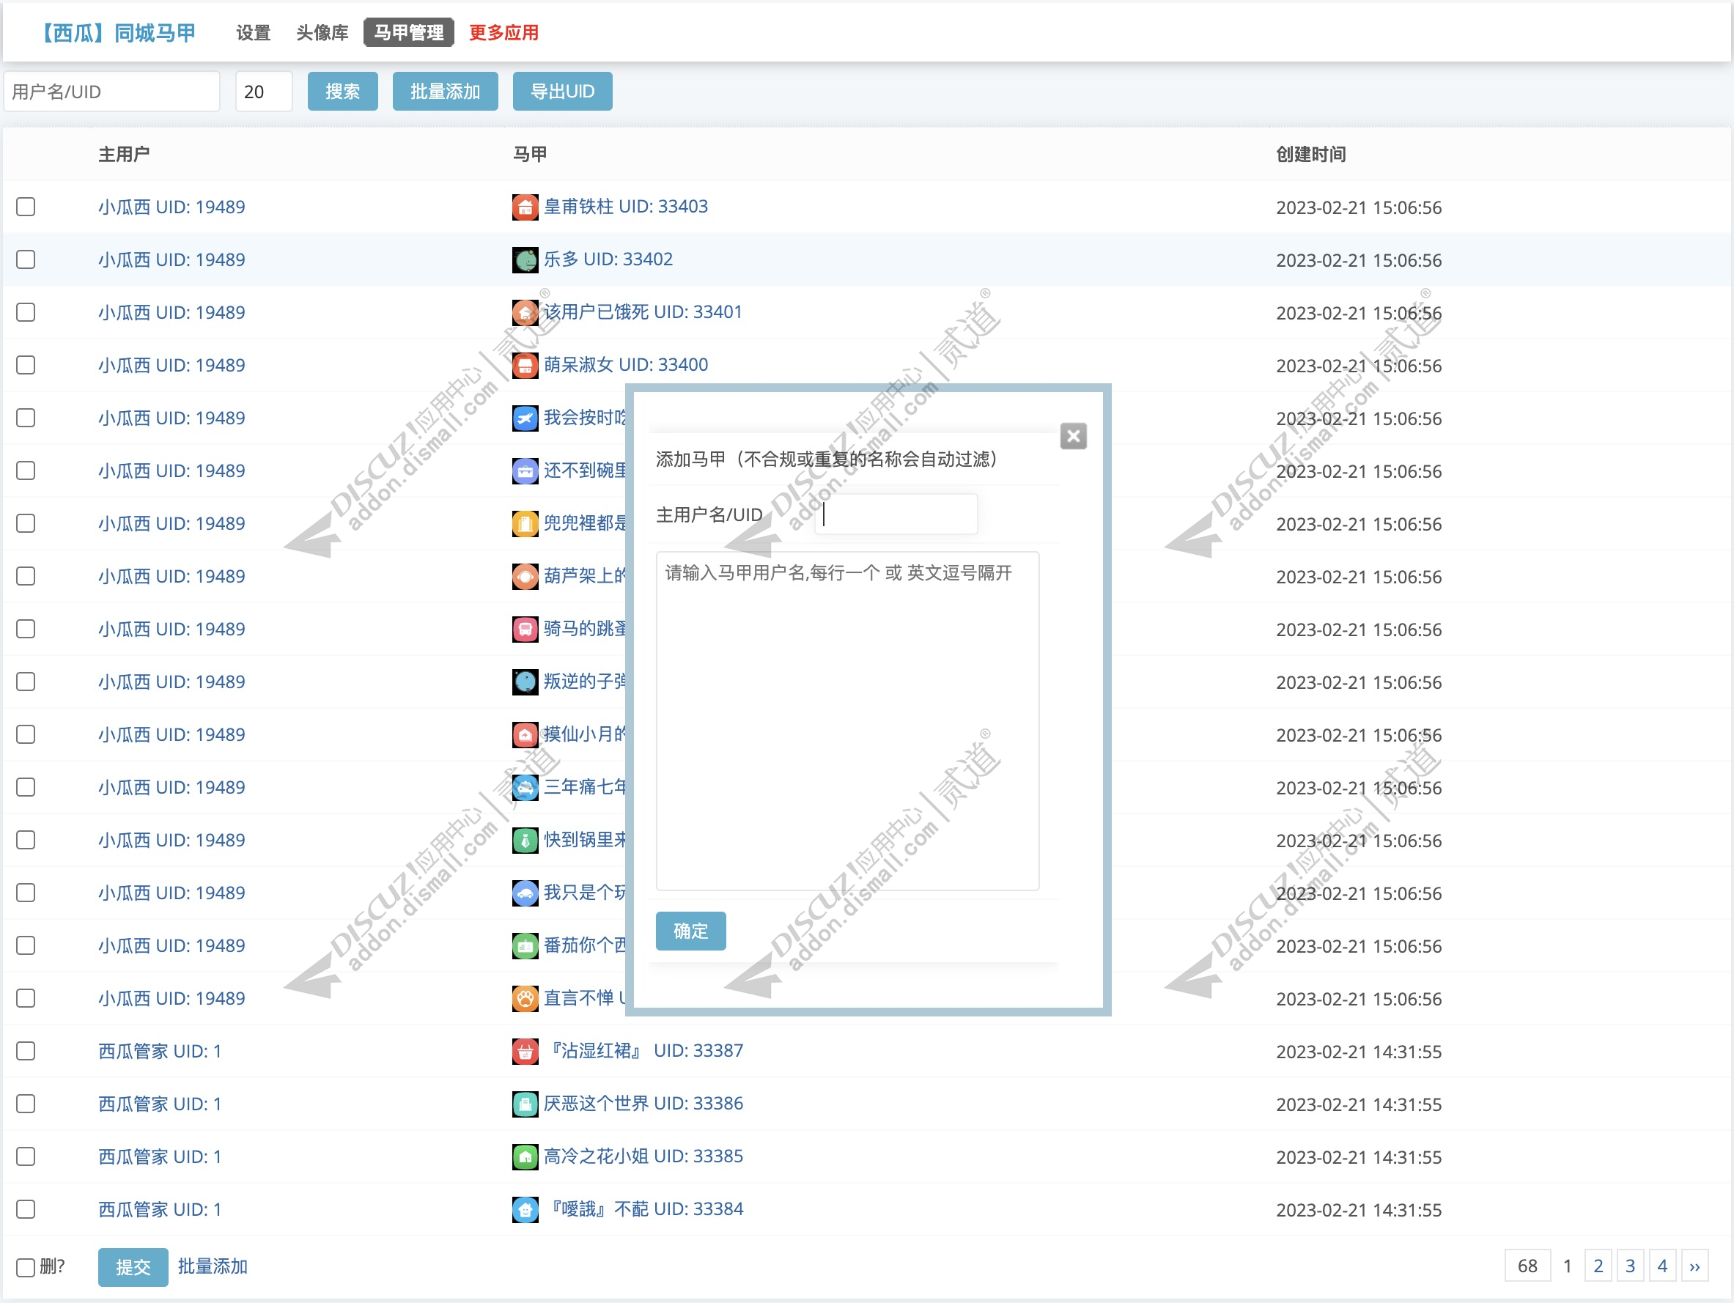Viewport: 1734px width, 1303px height.
Task: Select the 马甲管理 tab
Action: 408,33
